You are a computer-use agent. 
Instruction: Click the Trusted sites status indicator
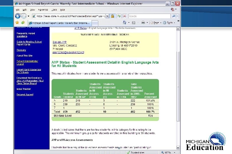click(136, 153)
